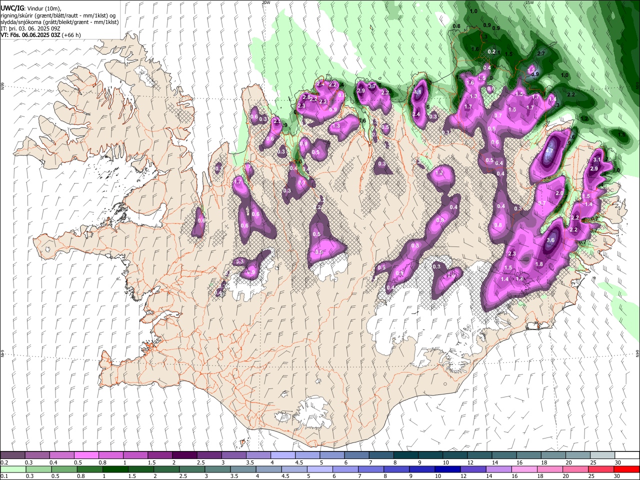Click the '2.7' value in the northeast

tap(540, 53)
